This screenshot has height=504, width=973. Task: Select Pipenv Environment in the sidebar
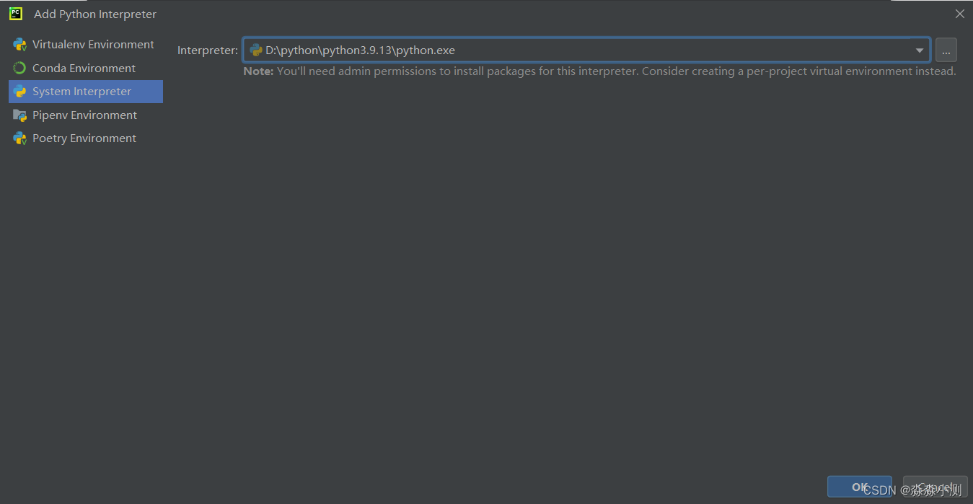[x=85, y=115]
